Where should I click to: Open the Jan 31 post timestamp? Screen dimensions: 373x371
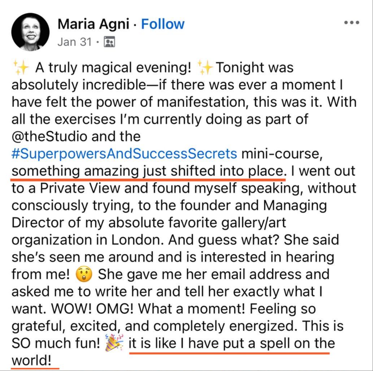point(74,42)
